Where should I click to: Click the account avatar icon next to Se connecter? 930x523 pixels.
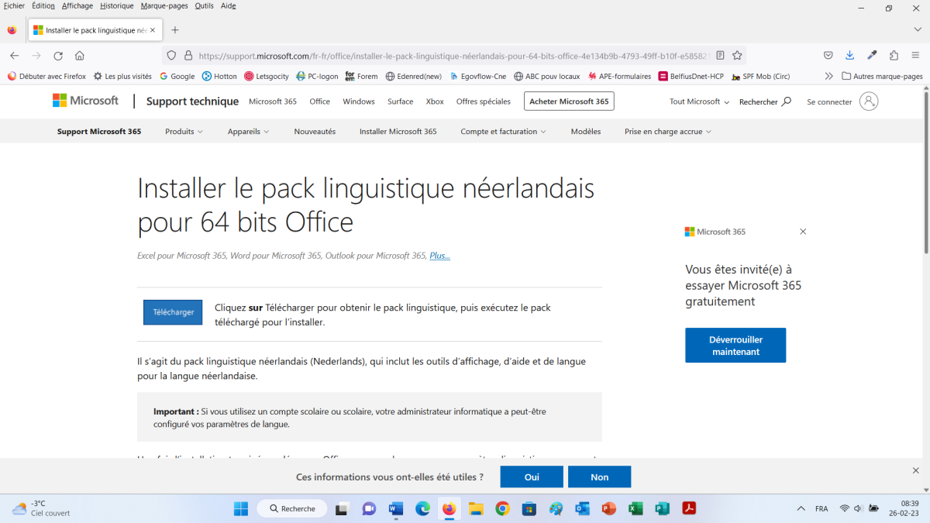coord(869,102)
